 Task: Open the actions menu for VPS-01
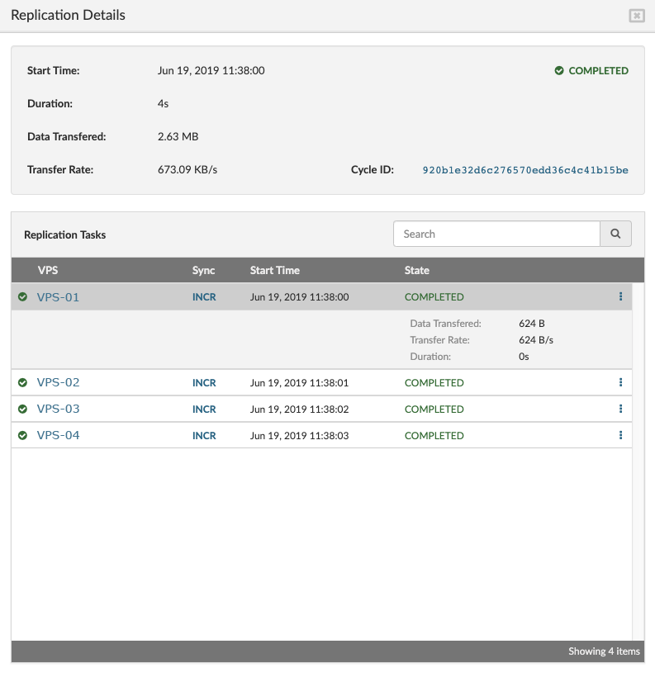620,296
